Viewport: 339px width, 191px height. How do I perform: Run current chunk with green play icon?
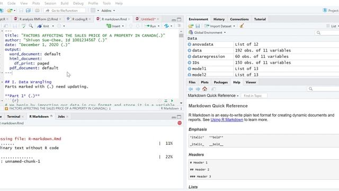click(172, 101)
